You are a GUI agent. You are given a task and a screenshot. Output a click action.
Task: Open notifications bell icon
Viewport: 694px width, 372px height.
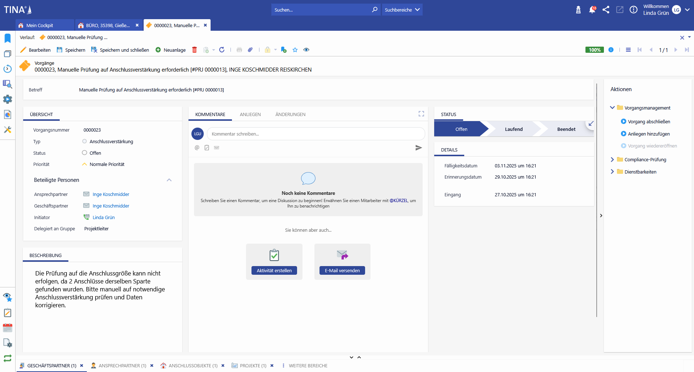tap(592, 10)
